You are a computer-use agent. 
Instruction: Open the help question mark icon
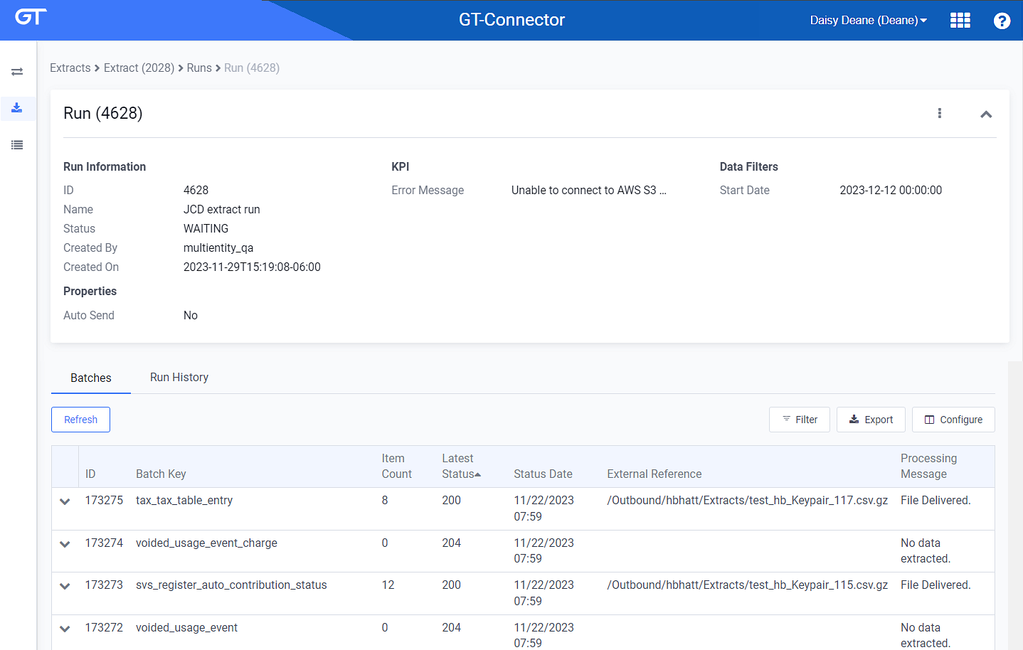[x=1002, y=21]
